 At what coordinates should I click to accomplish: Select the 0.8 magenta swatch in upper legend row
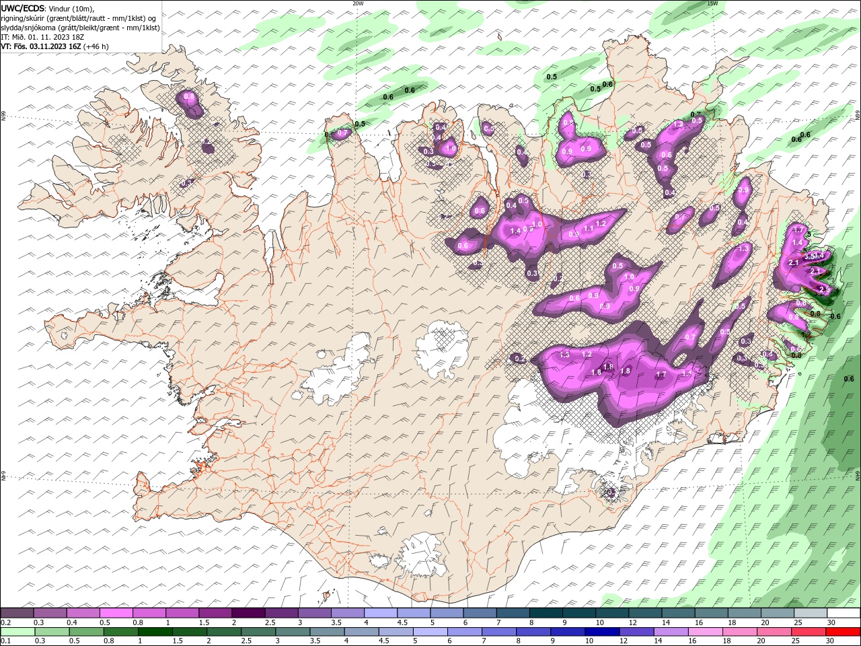(x=149, y=613)
